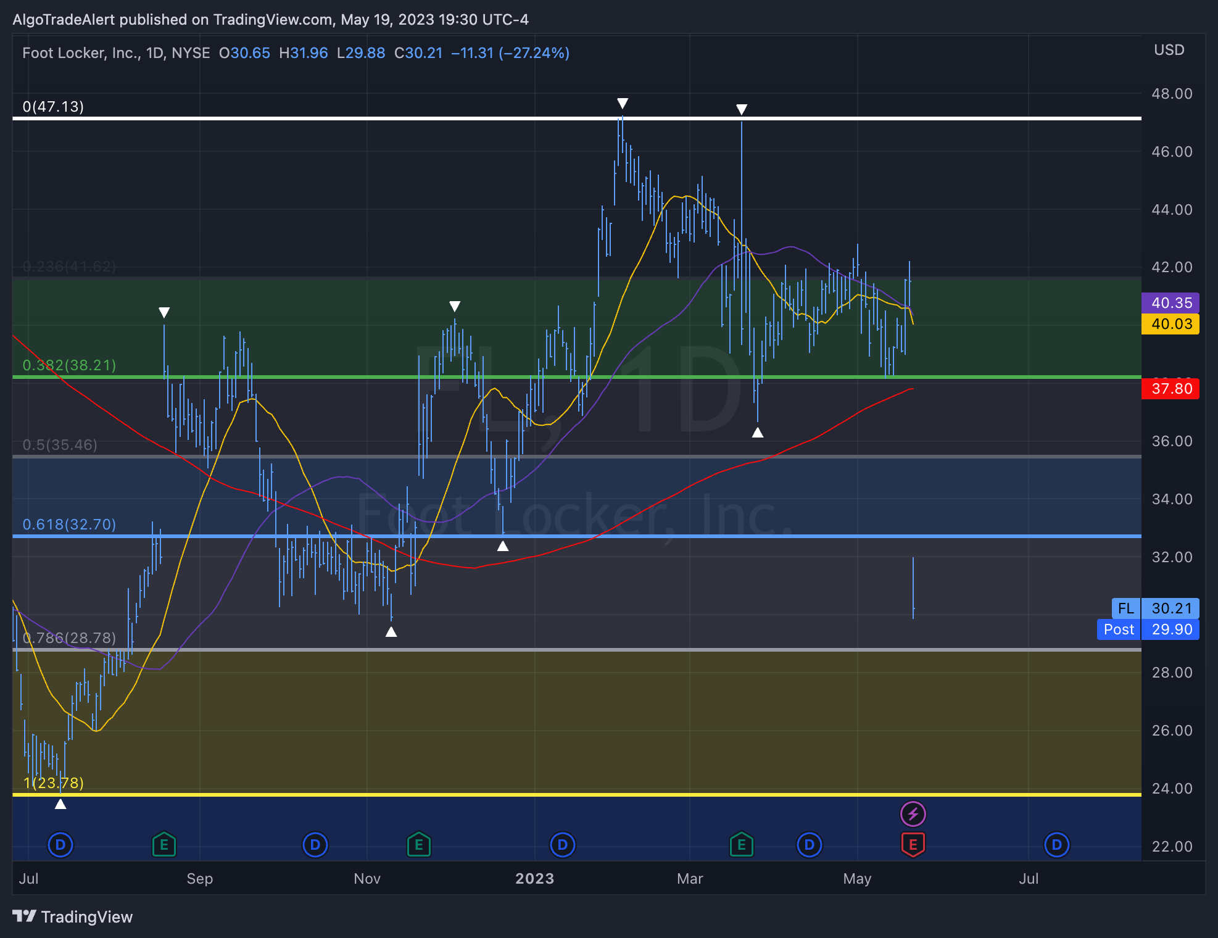Open the green earnings marker between Jul and Sep
The width and height of the screenshot is (1218, 938).
coord(164,845)
